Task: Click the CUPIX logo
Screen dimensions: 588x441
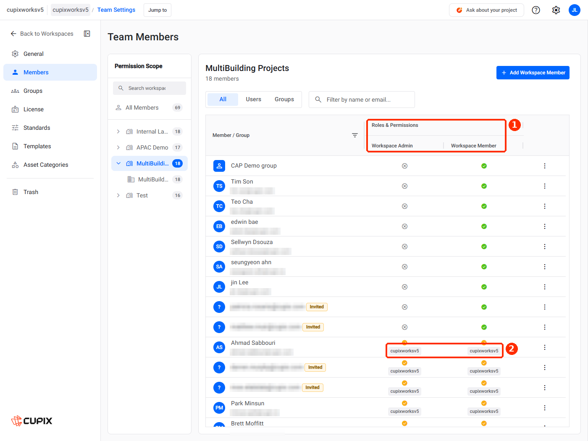Action: click(32, 421)
